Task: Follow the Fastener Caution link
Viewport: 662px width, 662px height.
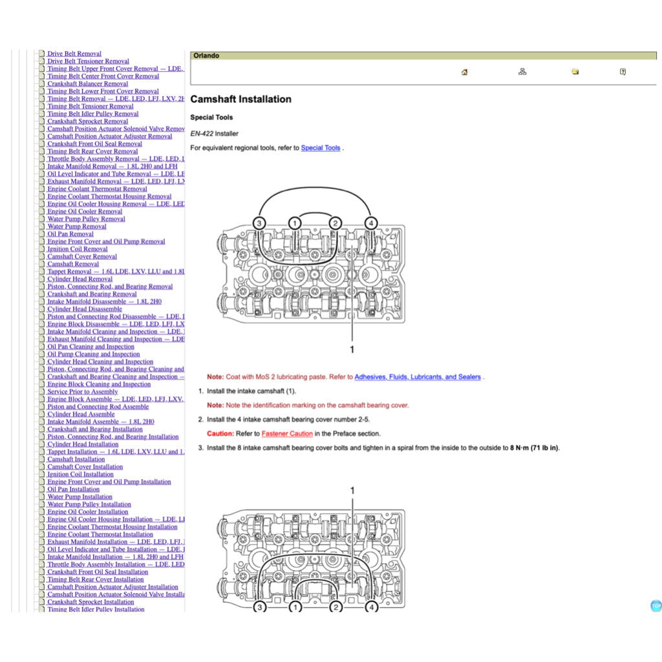Action: (287, 434)
